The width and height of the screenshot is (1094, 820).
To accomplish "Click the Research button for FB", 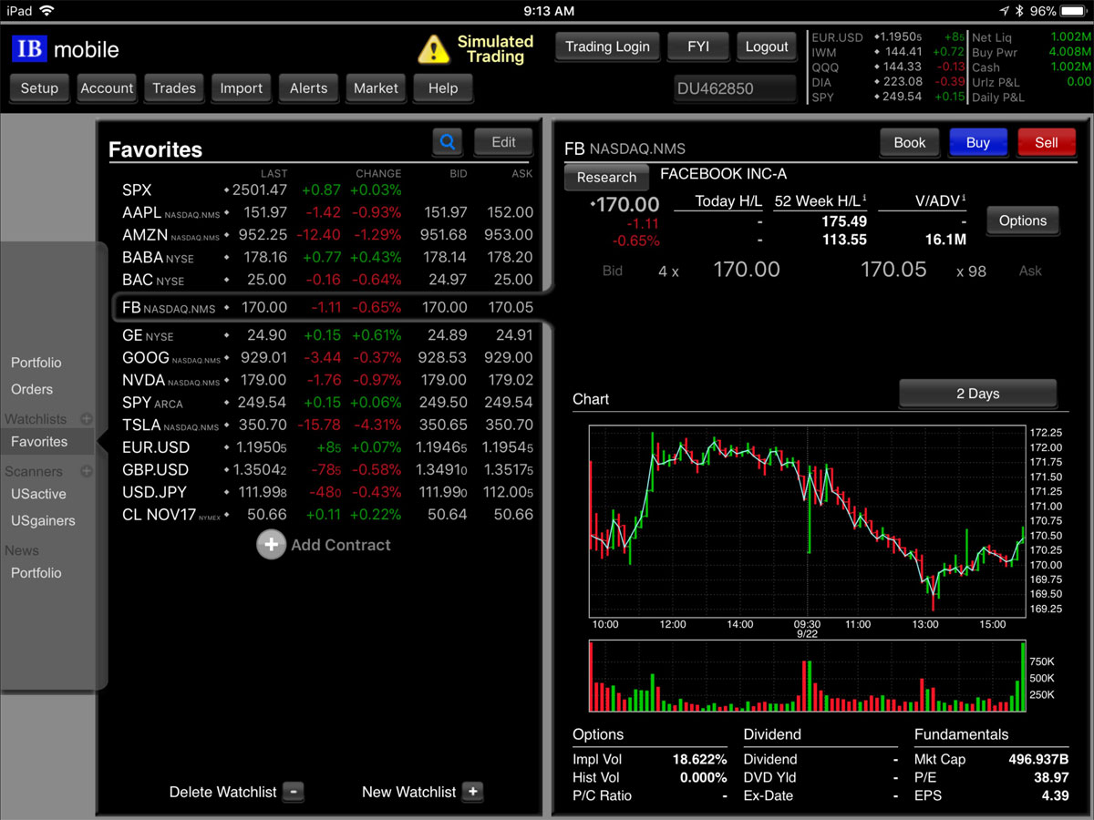I will pos(606,178).
